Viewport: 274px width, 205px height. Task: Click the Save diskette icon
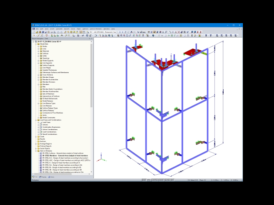pyautogui.click(x=46, y=32)
